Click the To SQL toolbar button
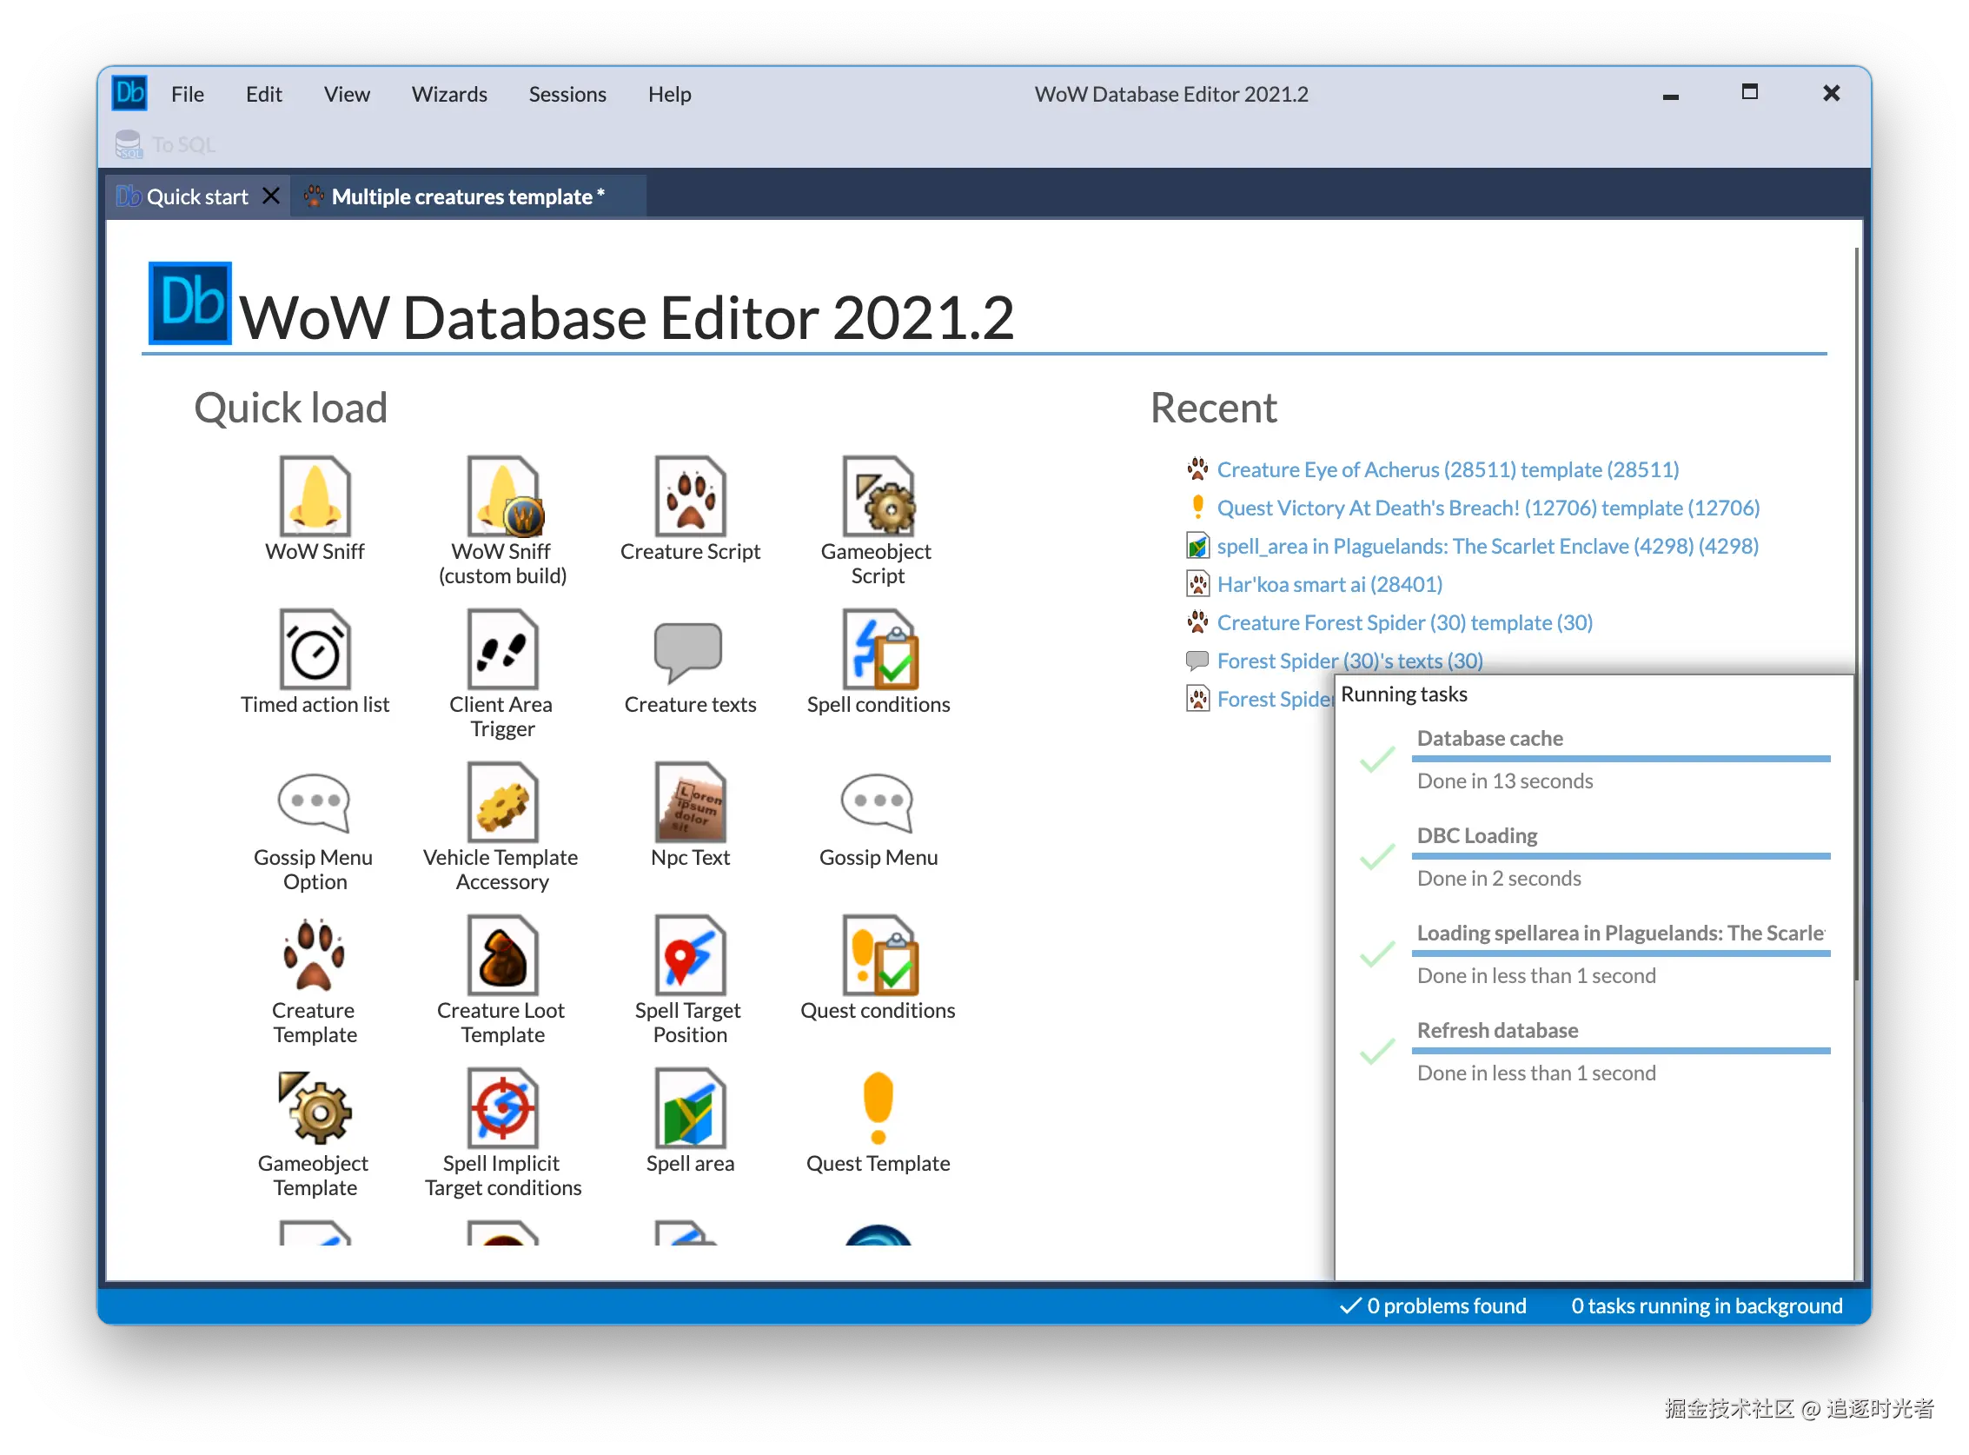The height and width of the screenshot is (1455, 1969). point(166,144)
